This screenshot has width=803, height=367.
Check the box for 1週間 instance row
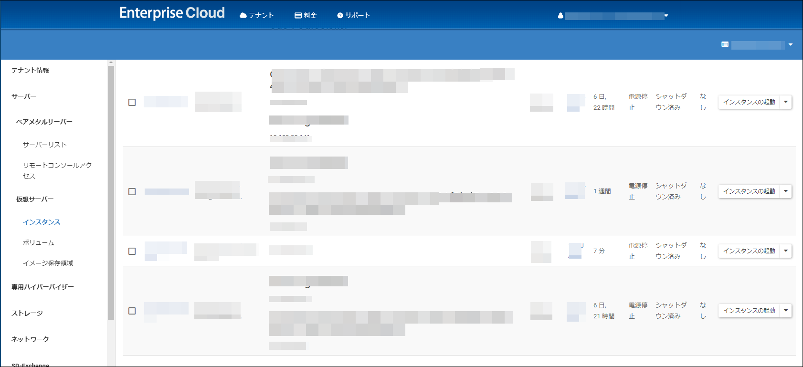(x=132, y=191)
